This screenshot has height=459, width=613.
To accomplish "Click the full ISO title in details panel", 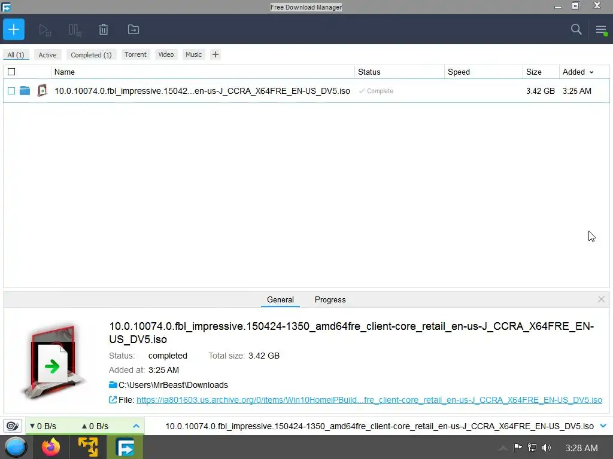I will coord(351,332).
